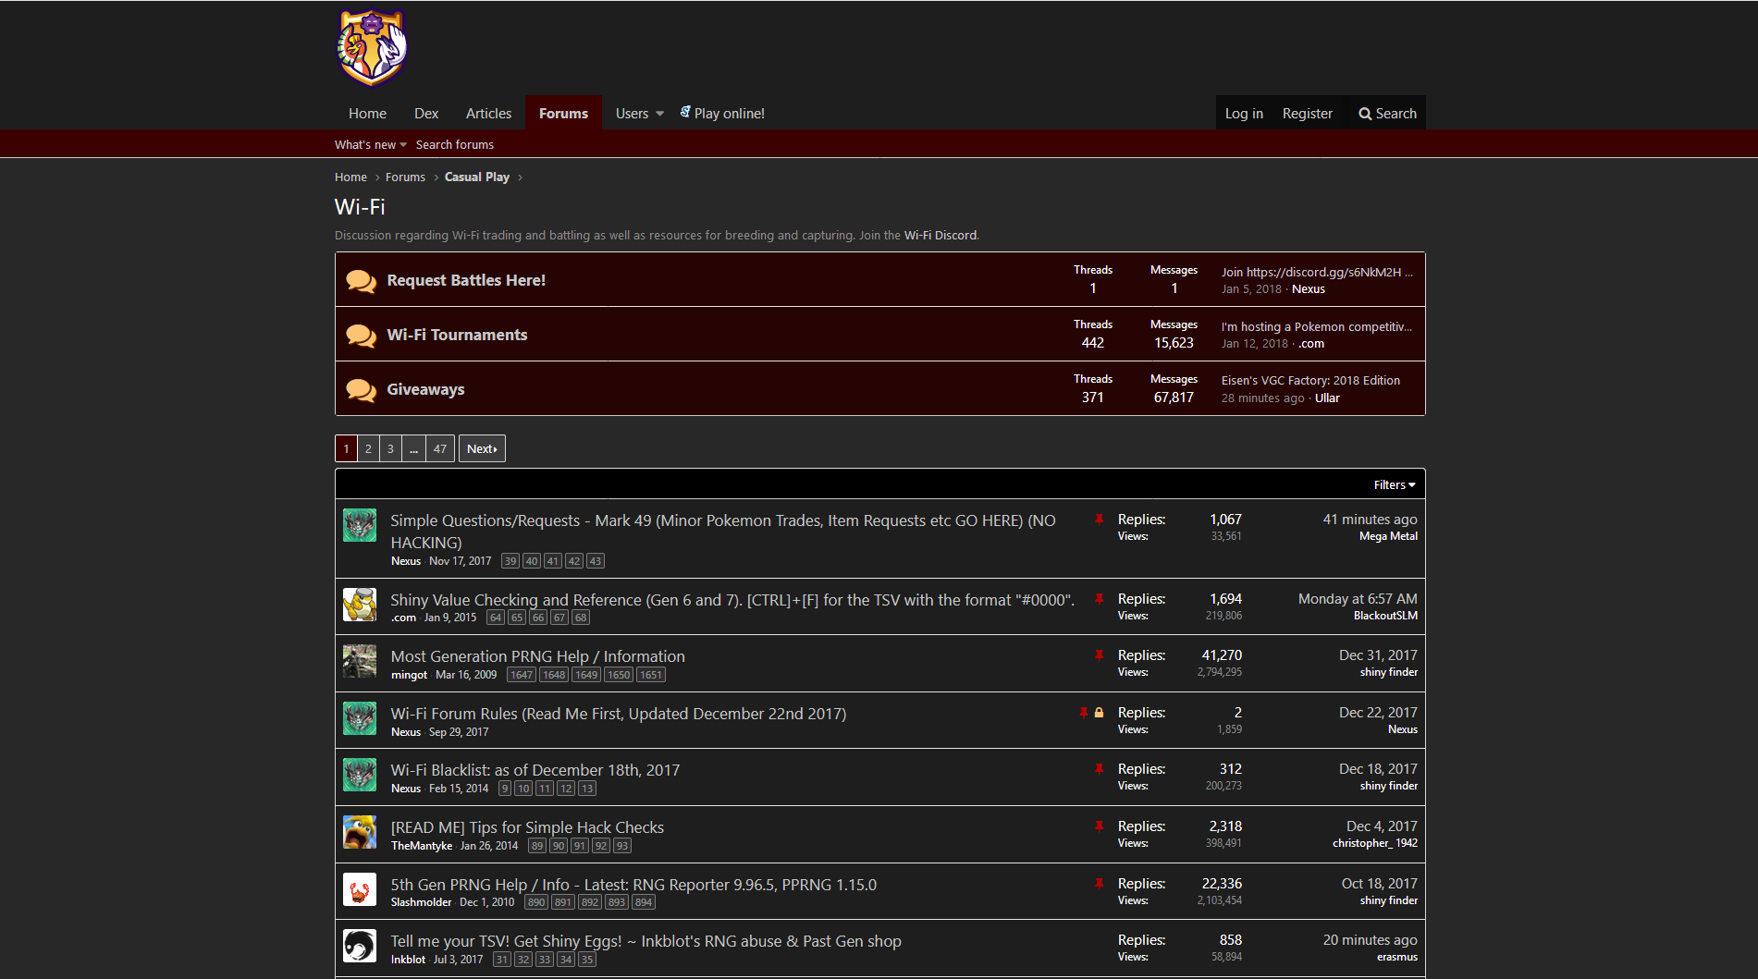1758x979 pixels.
Task: Click the lock icon on Forum Rules thread
Action: 1100,713
